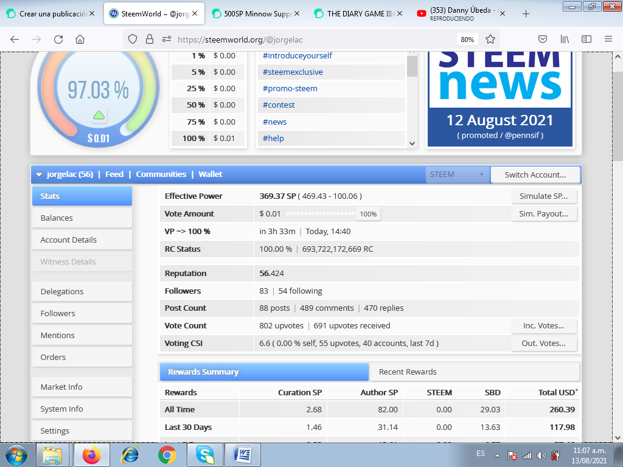Bookmark this page with the star icon
The width and height of the screenshot is (623, 467).
click(490, 40)
